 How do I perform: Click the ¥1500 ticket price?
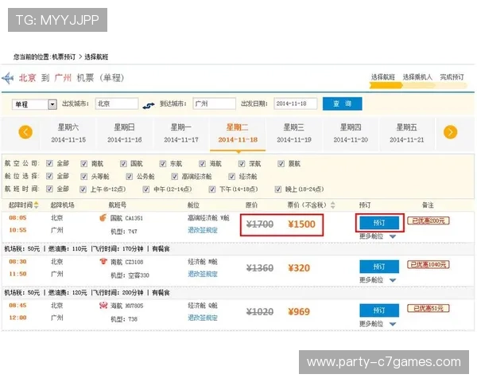tap(302, 224)
